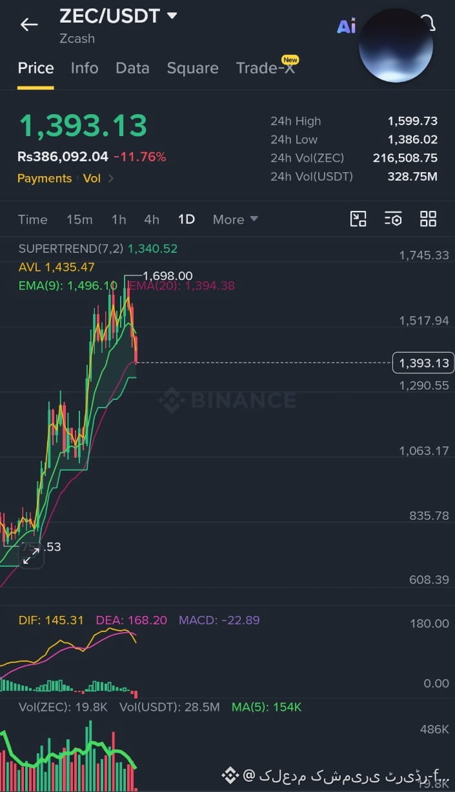Select the 1h timeframe

119,219
